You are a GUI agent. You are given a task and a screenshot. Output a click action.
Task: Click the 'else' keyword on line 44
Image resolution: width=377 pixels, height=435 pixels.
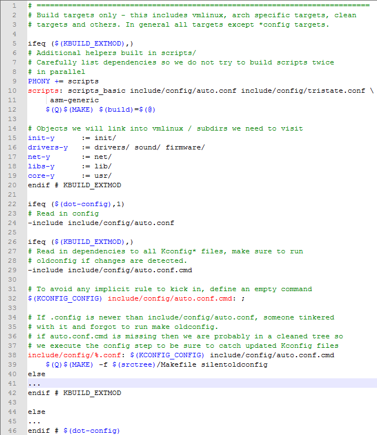pyautogui.click(x=37, y=412)
